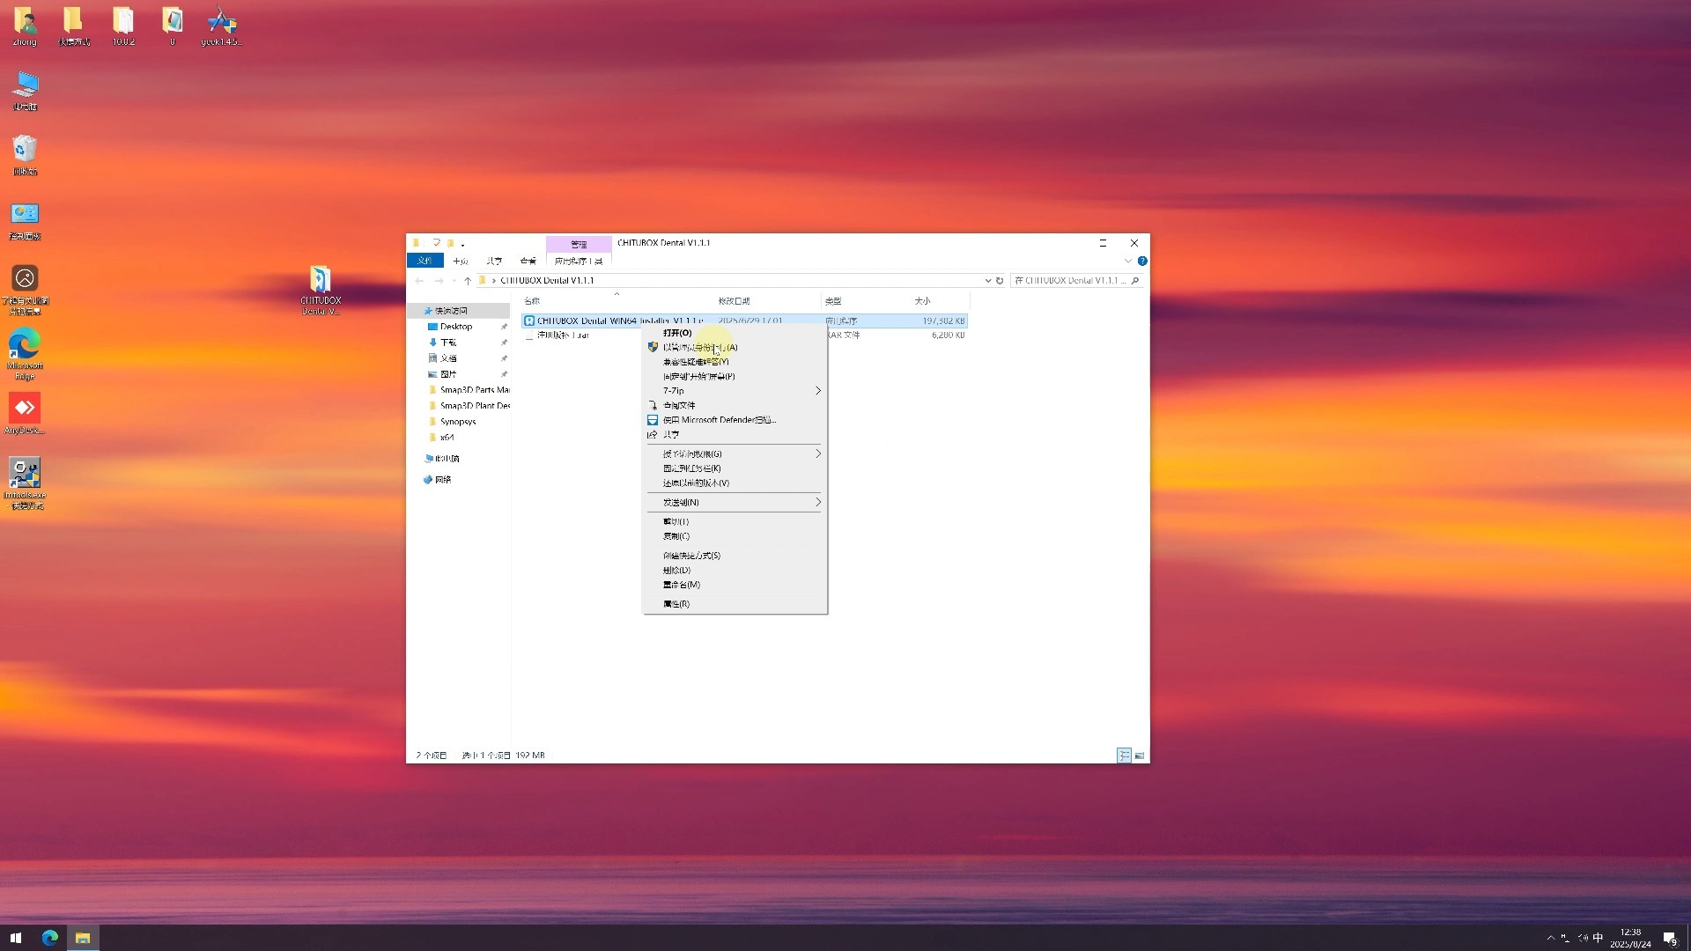The image size is (1691, 951).
Task: Select Synopsys in the navigation pane
Action: coord(458,422)
